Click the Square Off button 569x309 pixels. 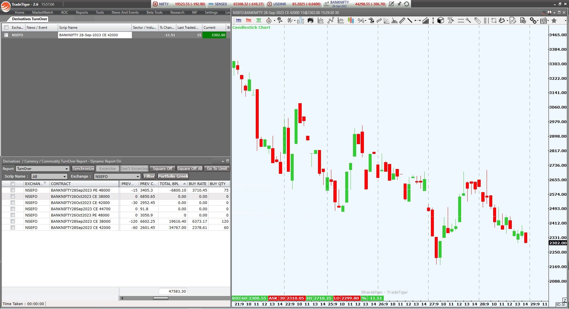[162, 169]
